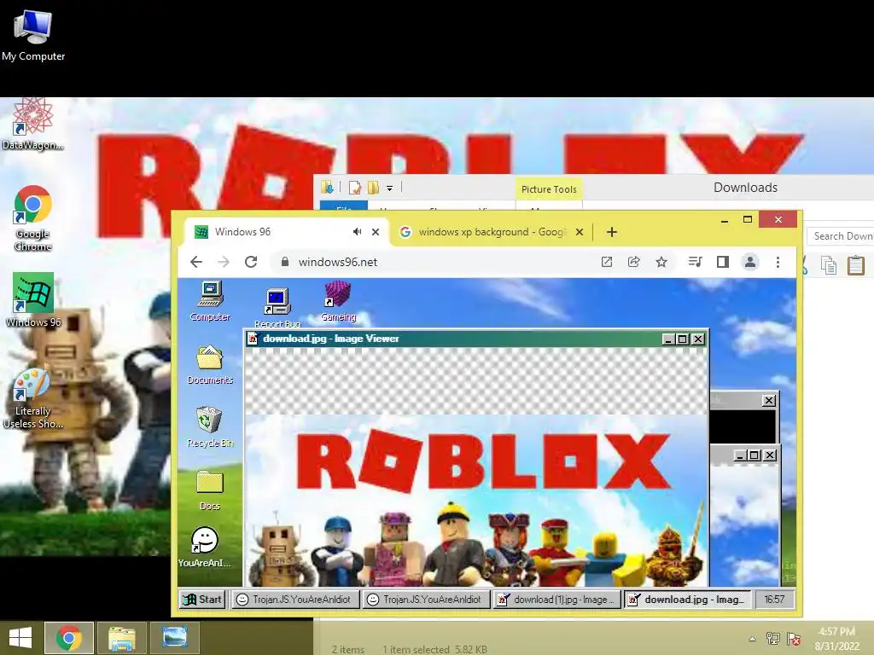Click the 16:57 clock in Windows 96 taskbar
The width and height of the screenshot is (874, 655).
point(774,600)
